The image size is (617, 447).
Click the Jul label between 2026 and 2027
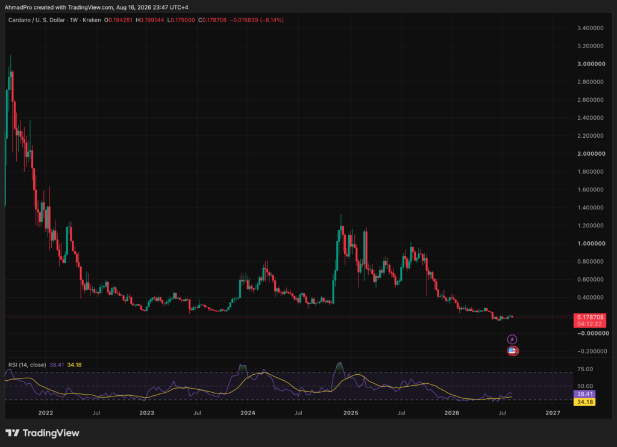[502, 413]
